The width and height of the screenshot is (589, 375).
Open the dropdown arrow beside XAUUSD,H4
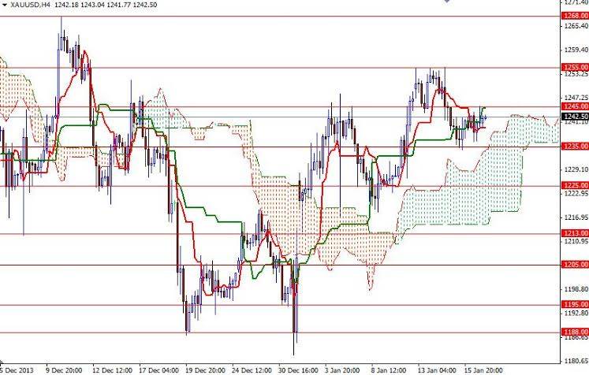coord(5,5)
